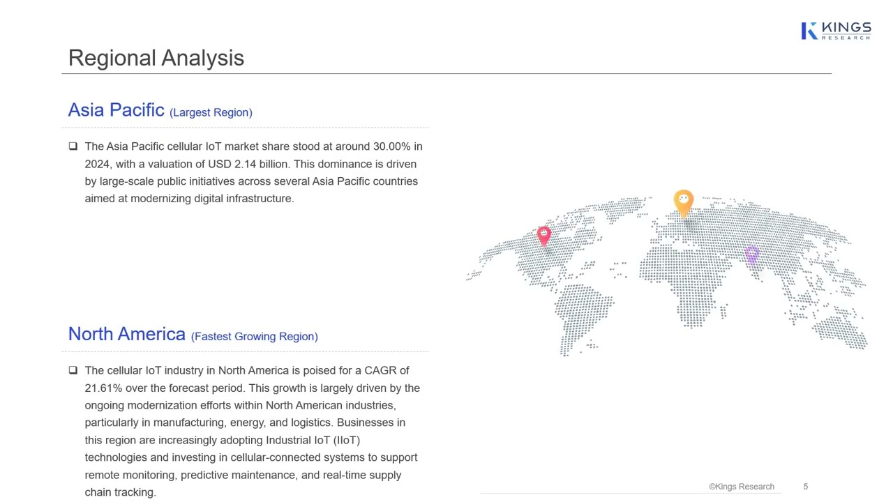Click the page number 5

pos(805,487)
